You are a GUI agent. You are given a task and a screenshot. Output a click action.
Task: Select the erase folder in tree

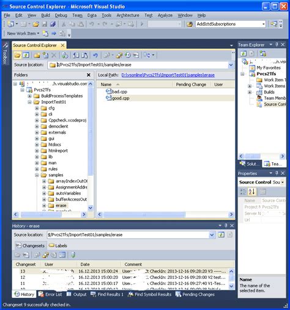(61, 206)
